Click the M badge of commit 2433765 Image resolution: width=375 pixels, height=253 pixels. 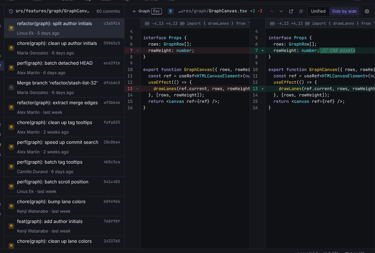pyautogui.click(x=11, y=246)
